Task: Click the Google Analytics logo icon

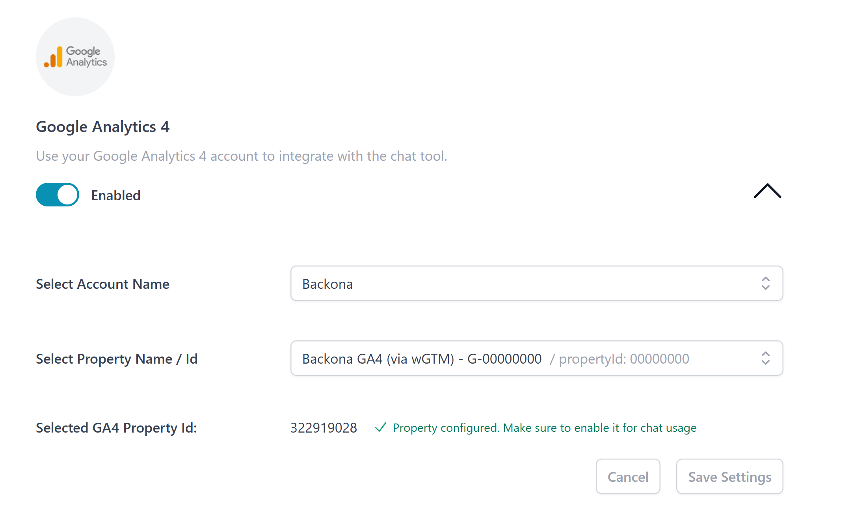Action: point(75,57)
